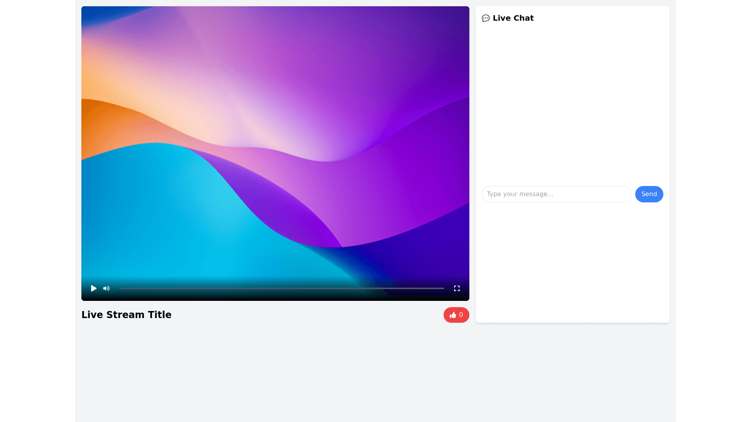The image size is (751, 422).
Task: Jump to the end of the seek bar
Action: [x=444, y=288]
